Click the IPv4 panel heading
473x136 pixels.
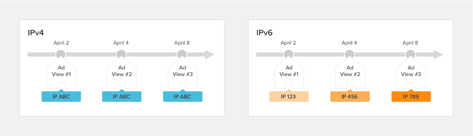coord(36,33)
